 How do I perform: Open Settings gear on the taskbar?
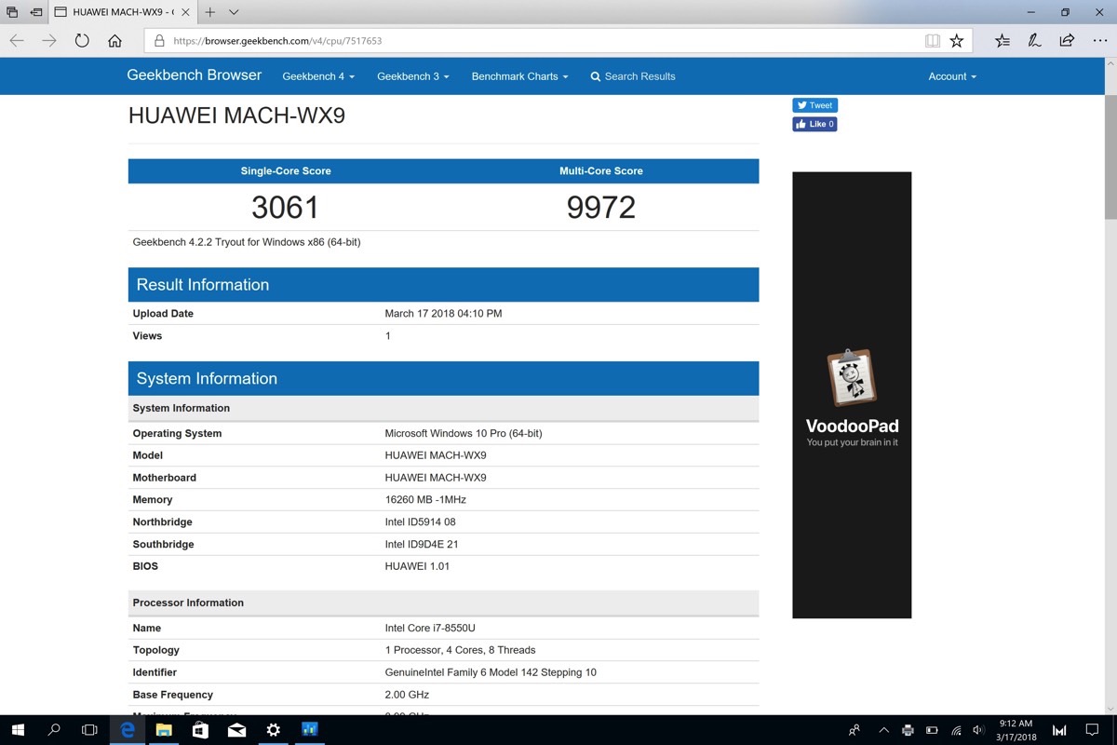click(273, 730)
